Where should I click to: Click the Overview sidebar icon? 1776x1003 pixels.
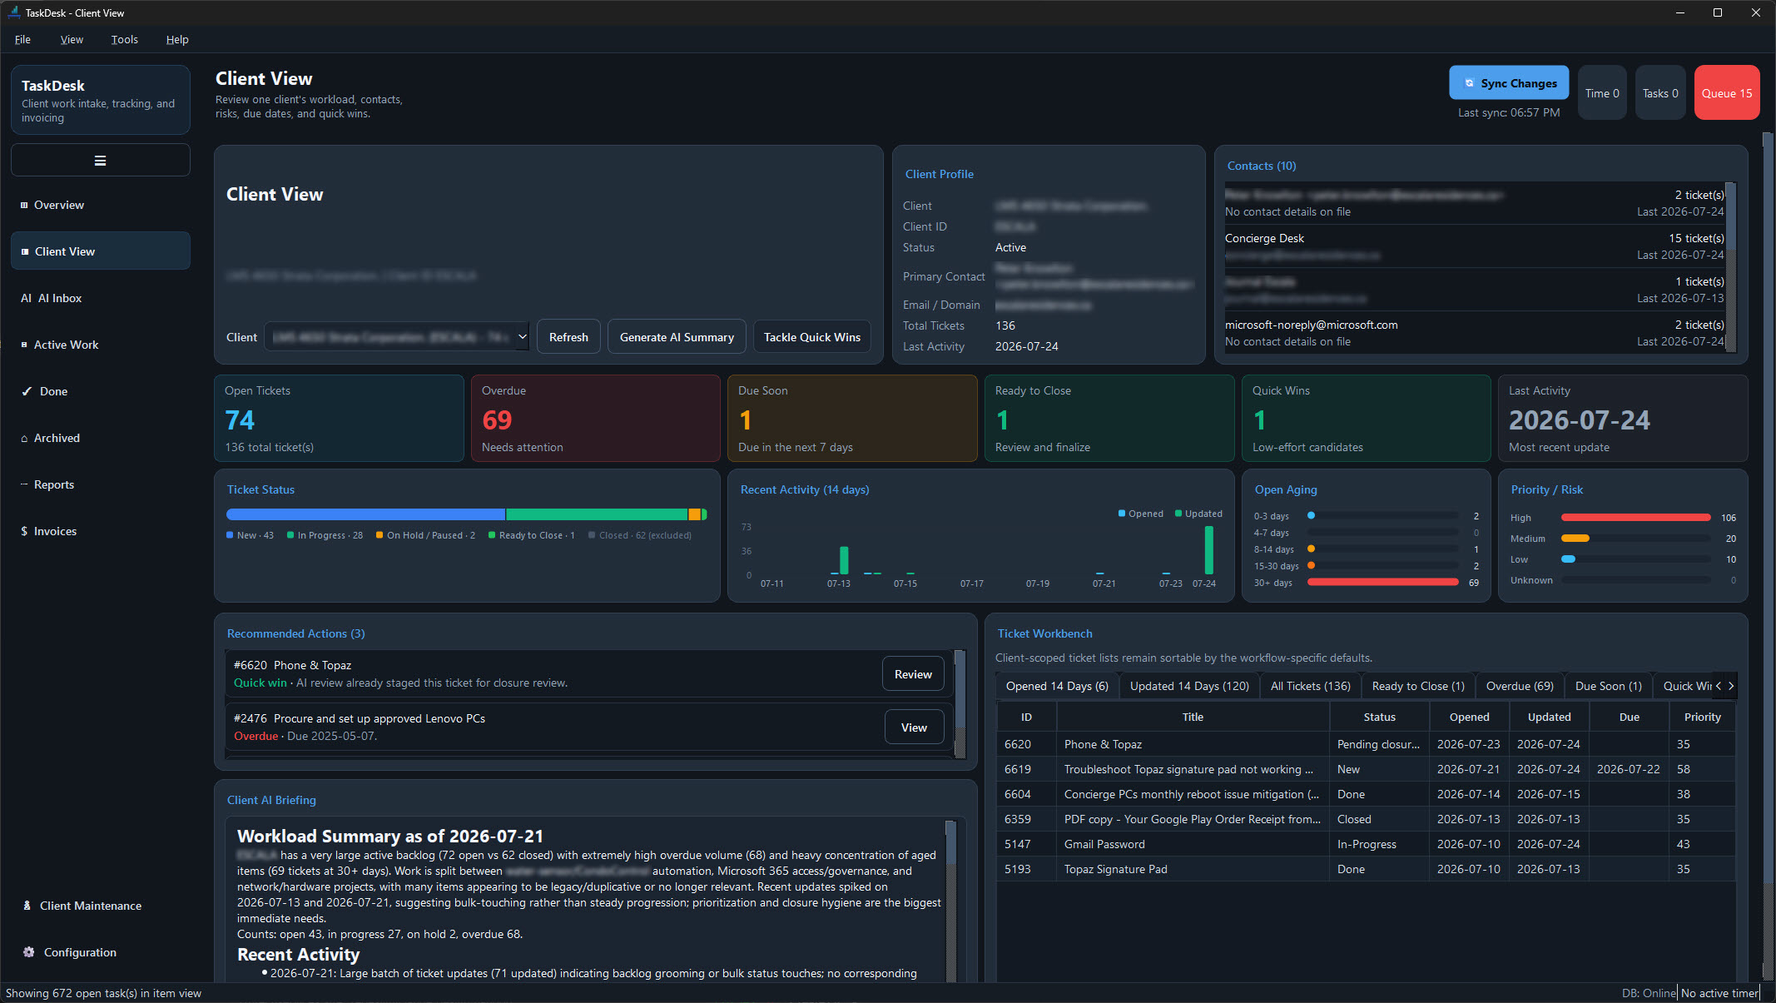click(24, 206)
